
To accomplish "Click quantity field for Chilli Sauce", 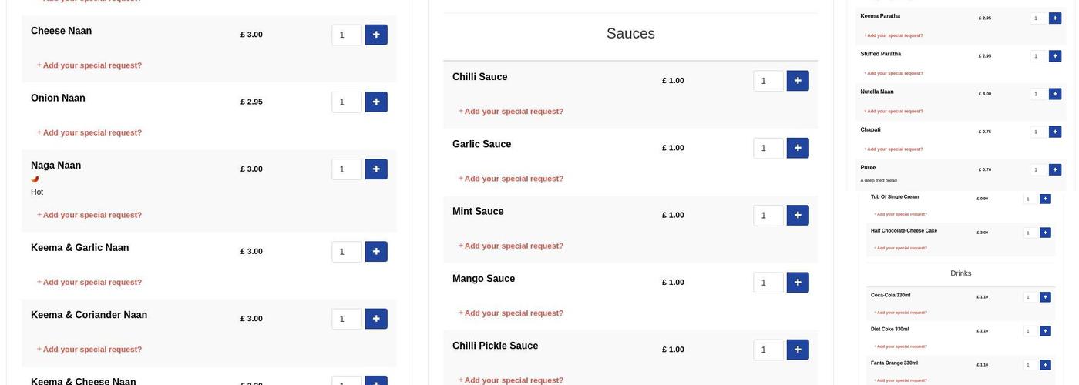I will tap(768, 81).
